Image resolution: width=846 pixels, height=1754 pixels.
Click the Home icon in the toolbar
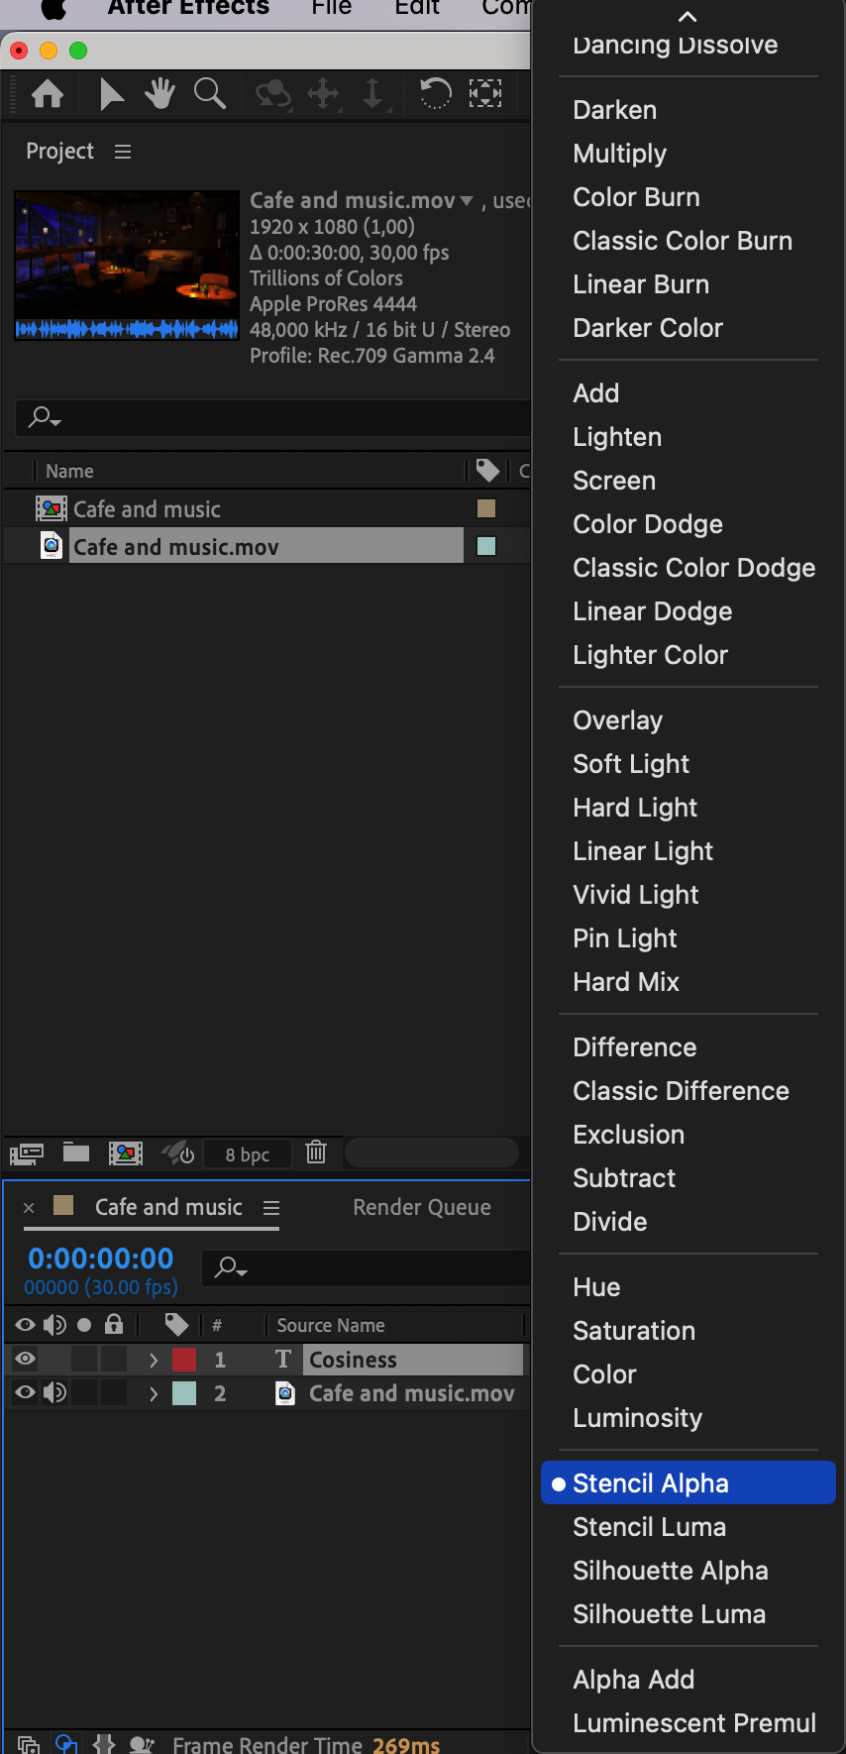48,95
